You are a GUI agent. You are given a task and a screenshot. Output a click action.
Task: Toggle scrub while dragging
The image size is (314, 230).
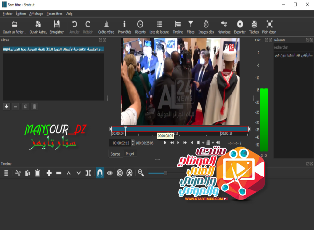pyautogui.click(x=110, y=173)
